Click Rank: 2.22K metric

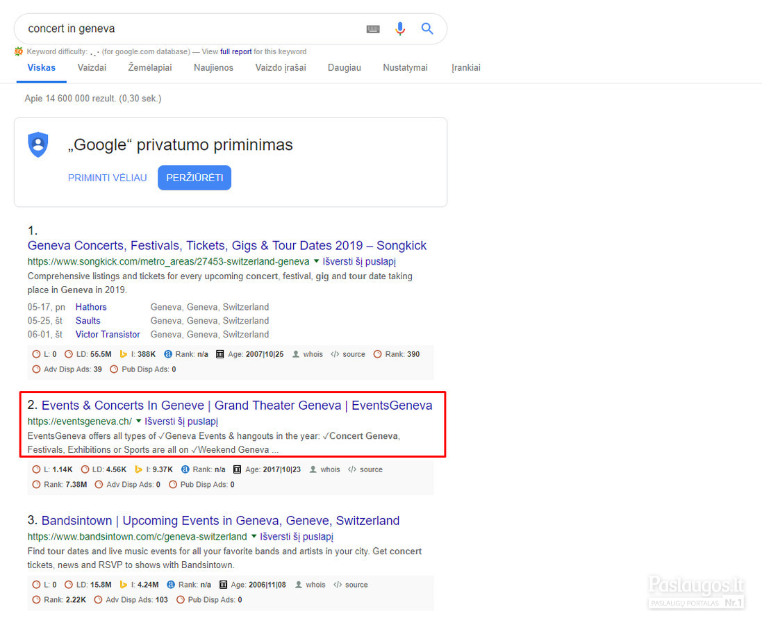click(59, 600)
